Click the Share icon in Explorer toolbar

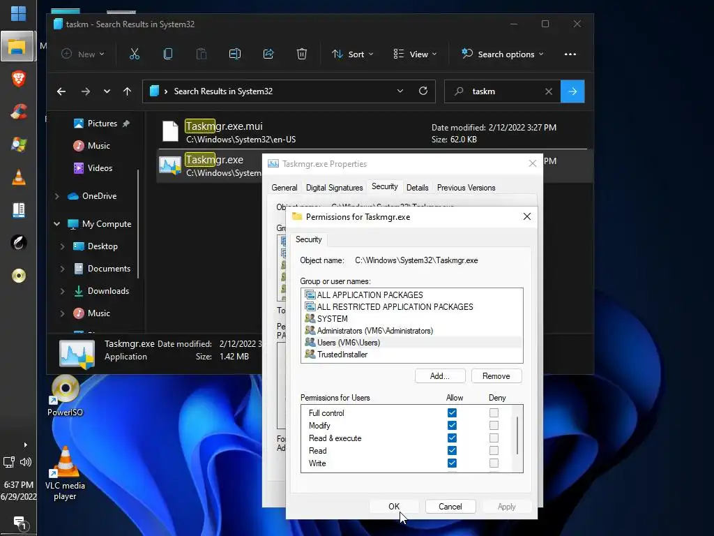pos(268,54)
